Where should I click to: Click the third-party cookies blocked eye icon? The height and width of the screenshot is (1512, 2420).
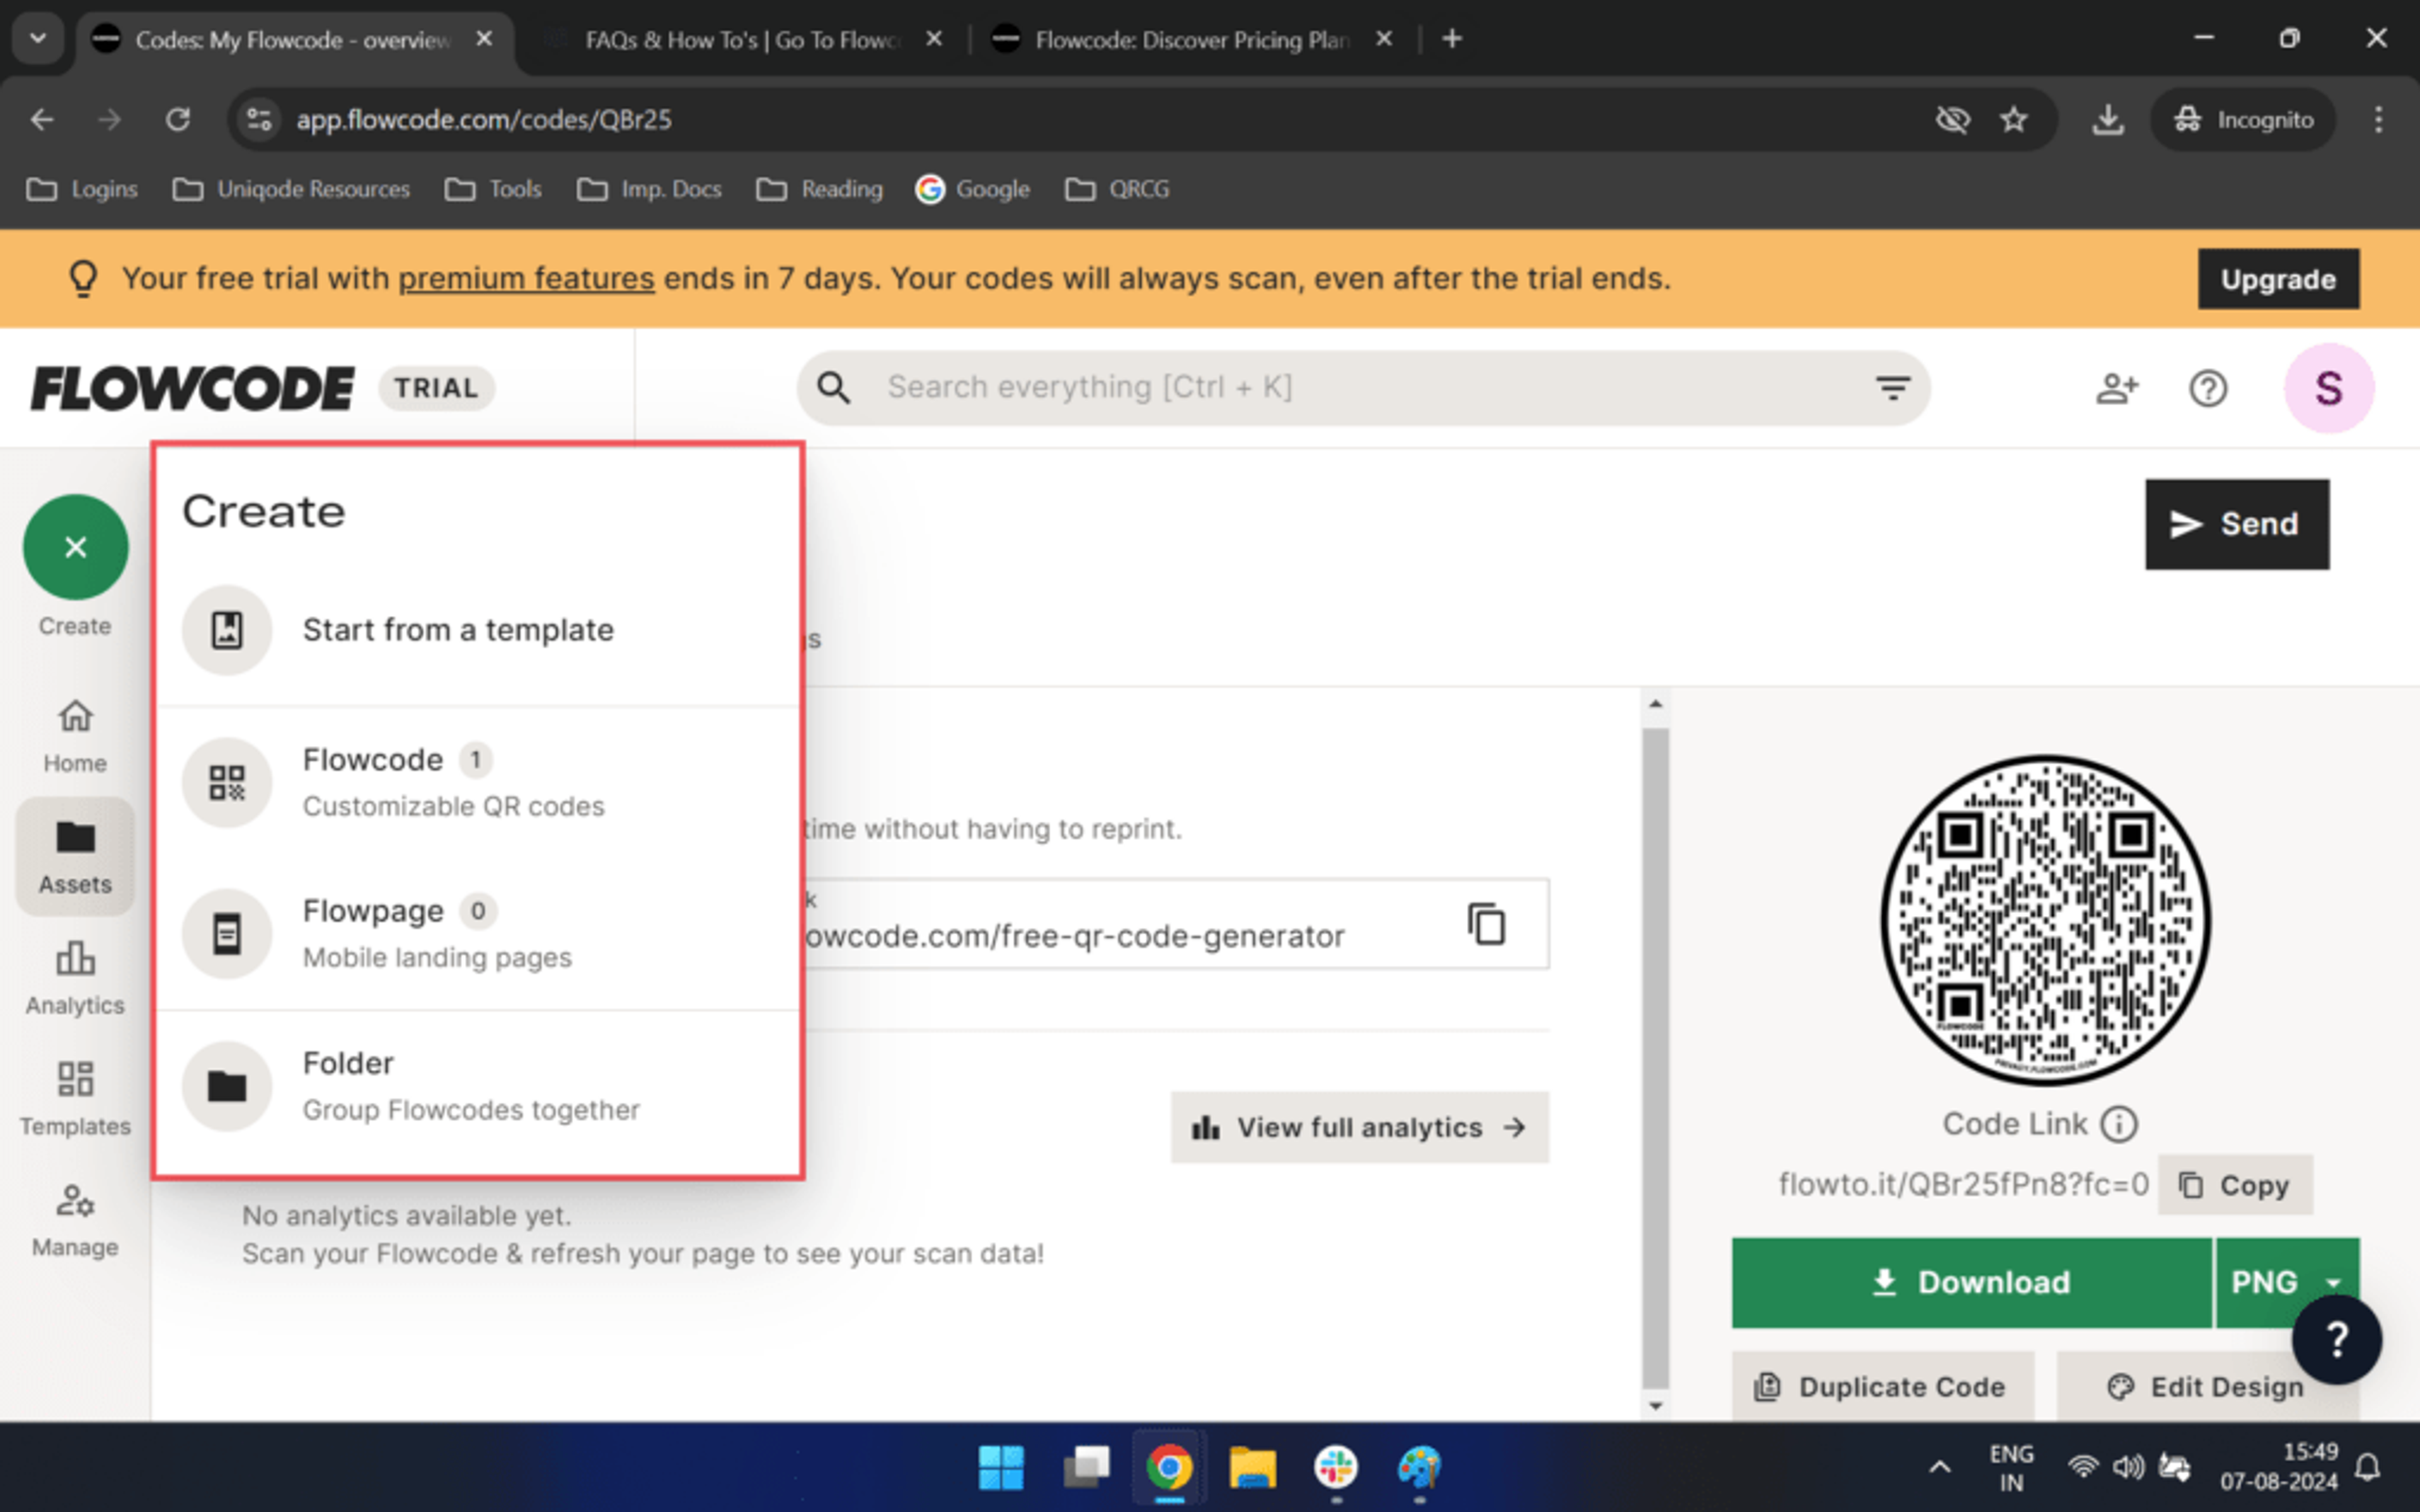point(1952,120)
